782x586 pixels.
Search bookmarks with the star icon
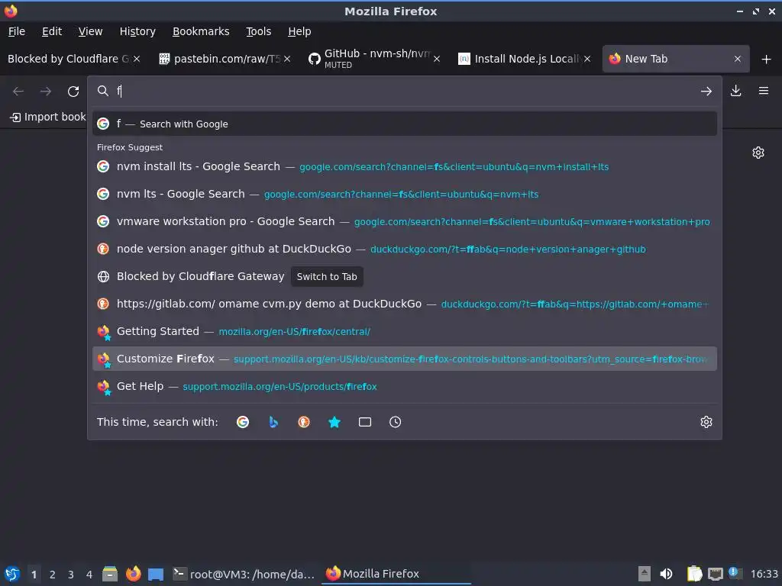click(x=334, y=422)
